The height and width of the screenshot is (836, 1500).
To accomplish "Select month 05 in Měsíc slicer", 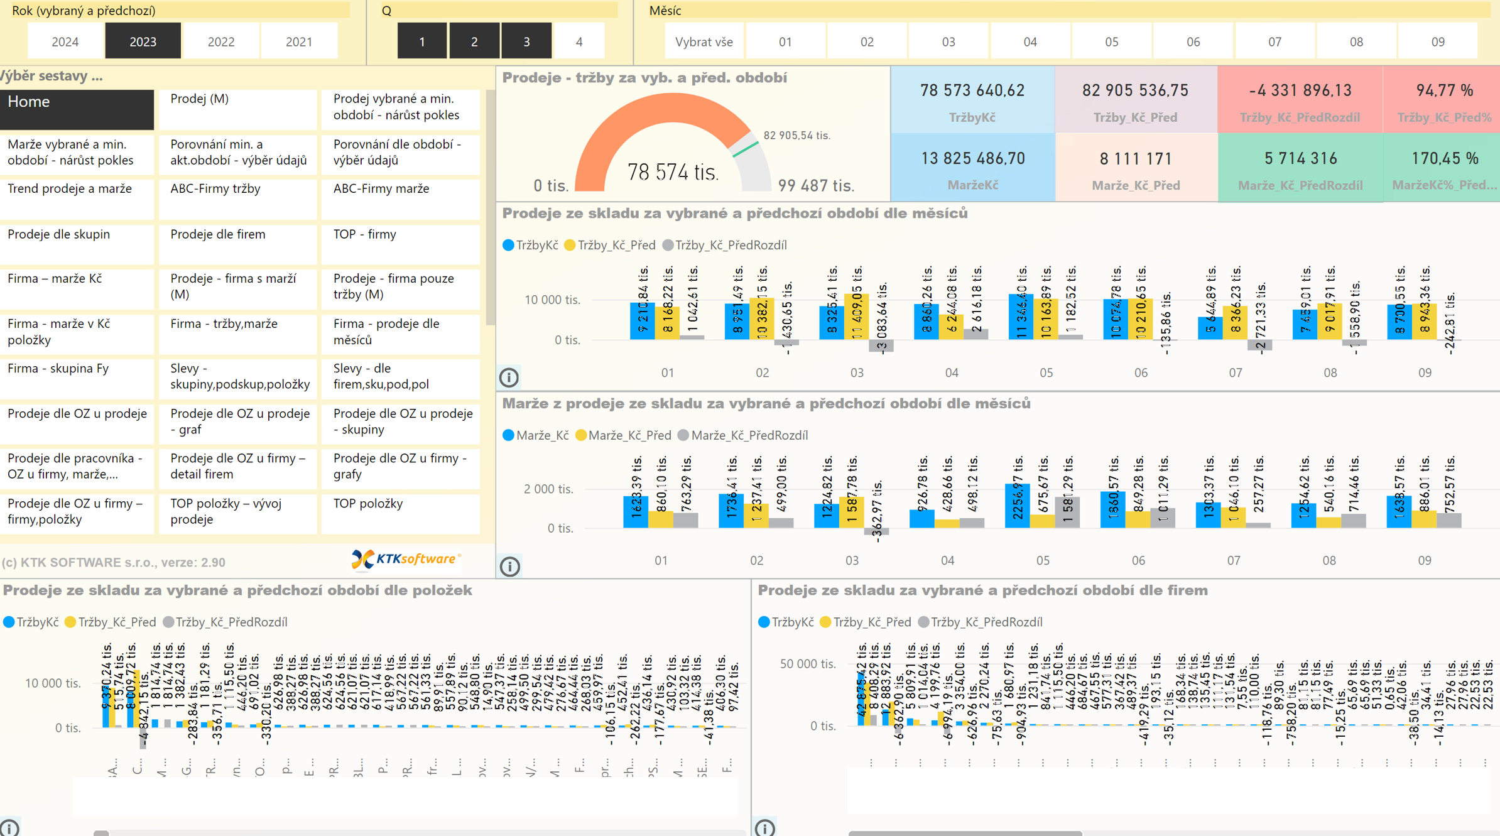I will (x=1111, y=41).
